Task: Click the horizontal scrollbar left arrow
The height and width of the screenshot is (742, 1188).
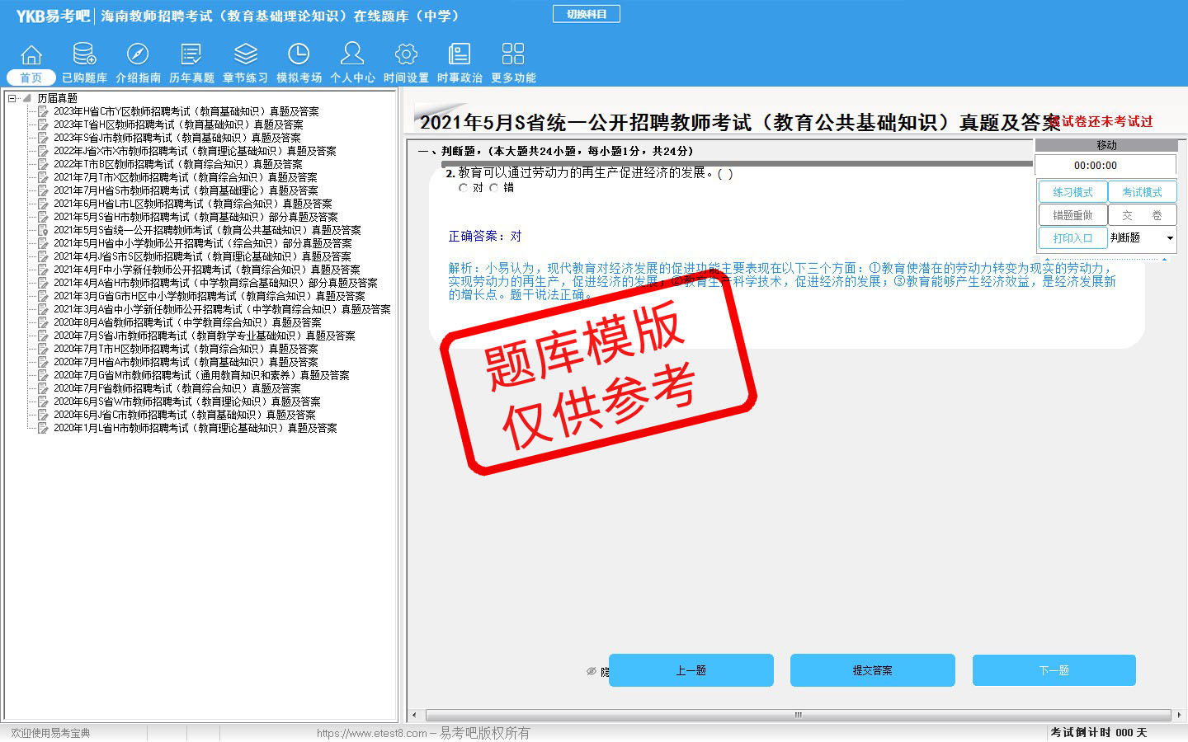Action: [x=414, y=715]
